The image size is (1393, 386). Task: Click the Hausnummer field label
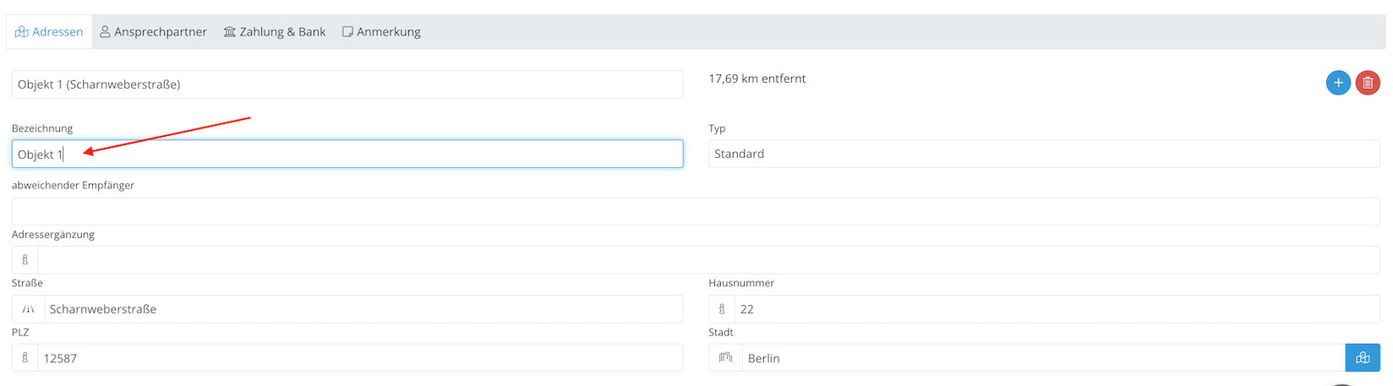741,283
